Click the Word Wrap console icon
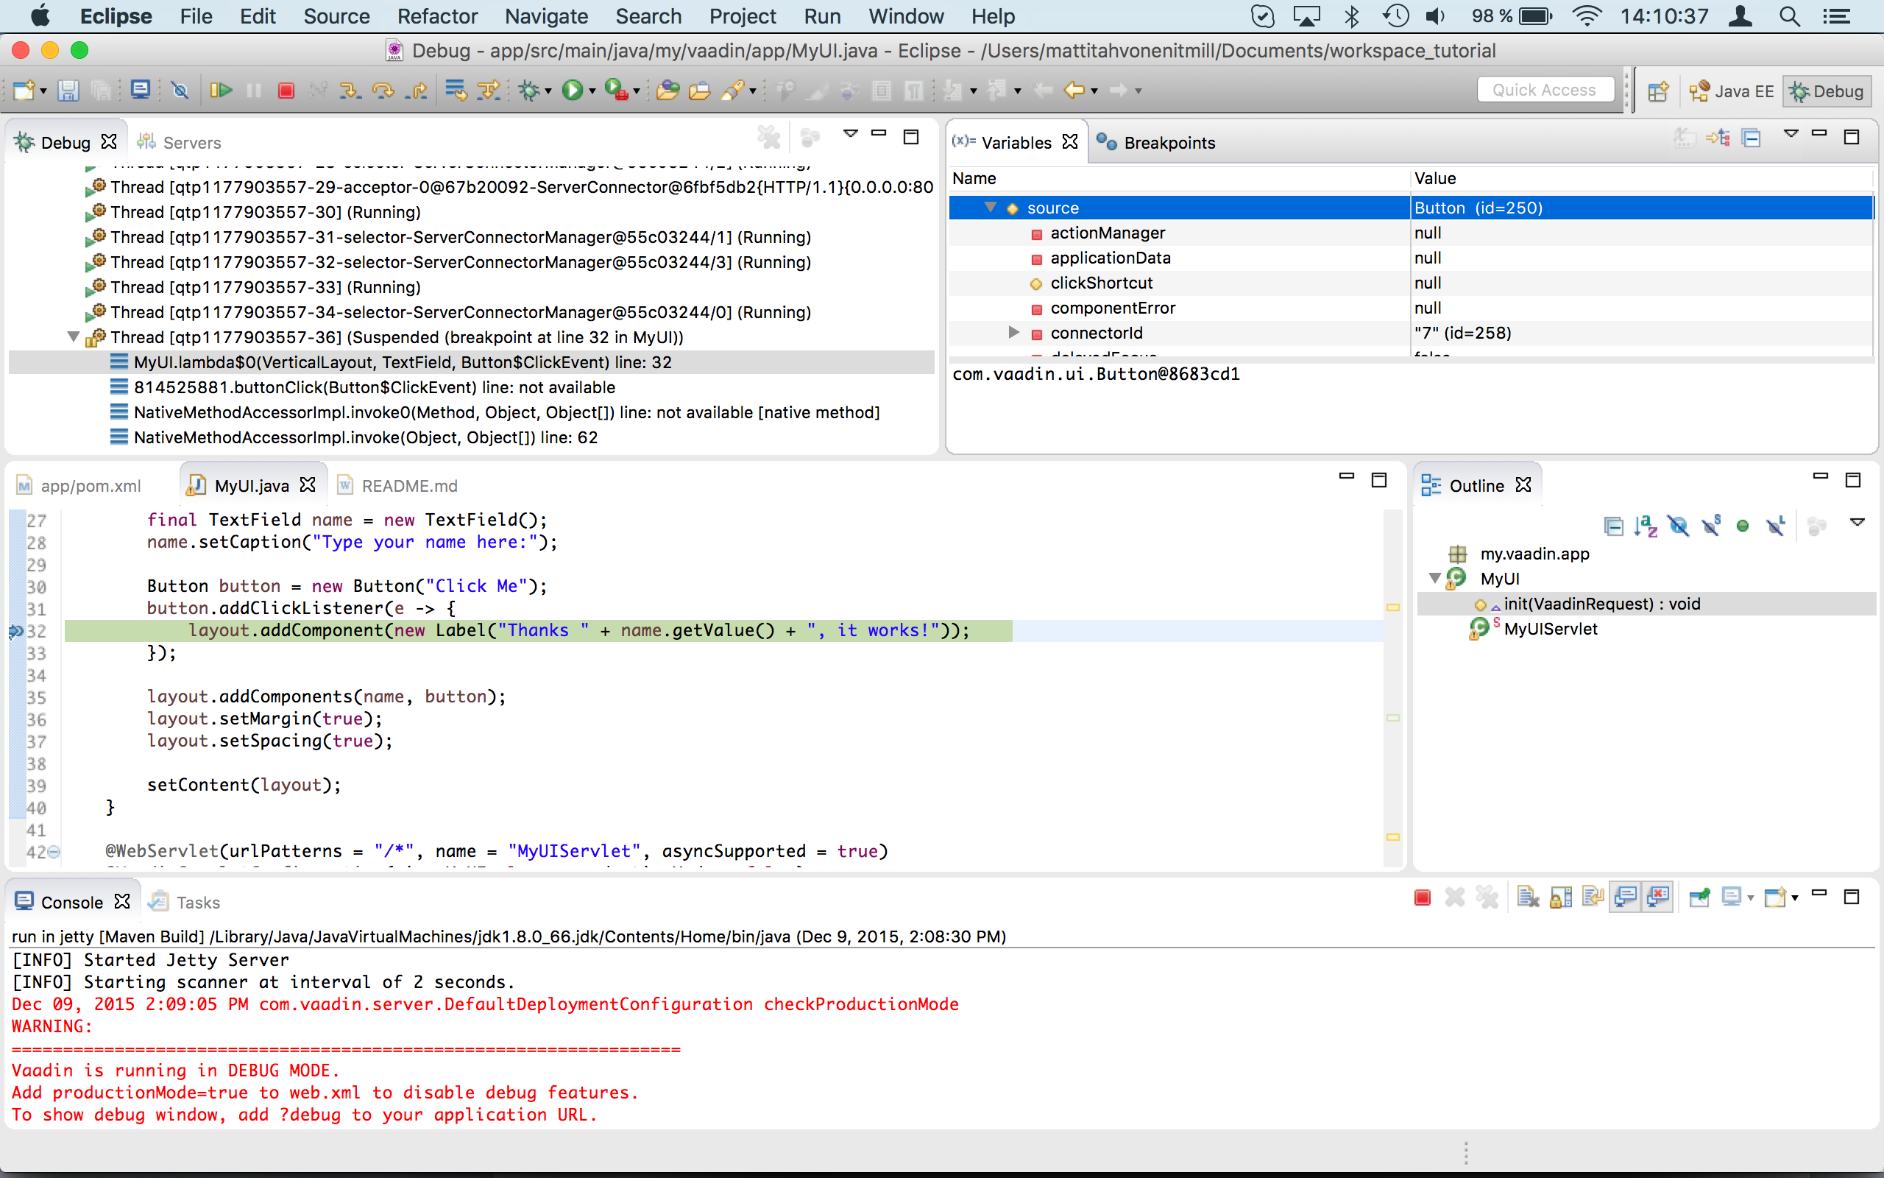The image size is (1884, 1178). [1593, 897]
